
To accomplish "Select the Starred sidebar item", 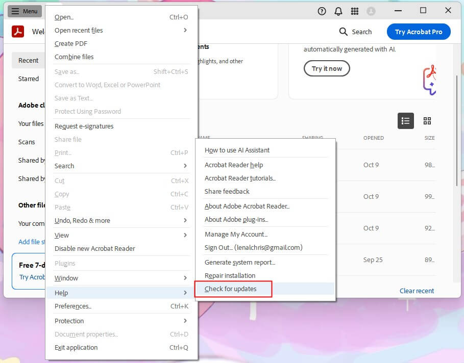I will [29, 79].
